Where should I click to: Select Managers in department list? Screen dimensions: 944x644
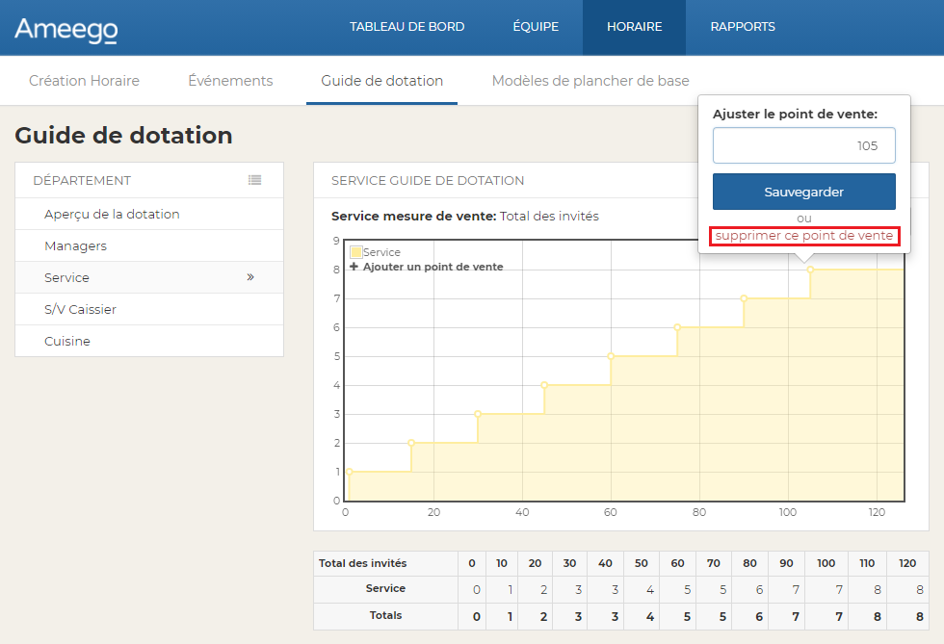pyautogui.click(x=75, y=245)
